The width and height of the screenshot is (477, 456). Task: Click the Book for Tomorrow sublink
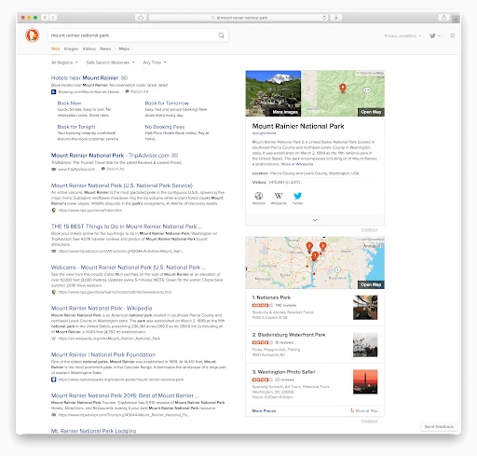tap(167, 103)
